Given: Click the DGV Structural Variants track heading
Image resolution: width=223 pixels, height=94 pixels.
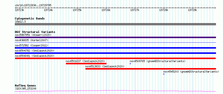Looking at the screenshot, I should coord(35,32).
